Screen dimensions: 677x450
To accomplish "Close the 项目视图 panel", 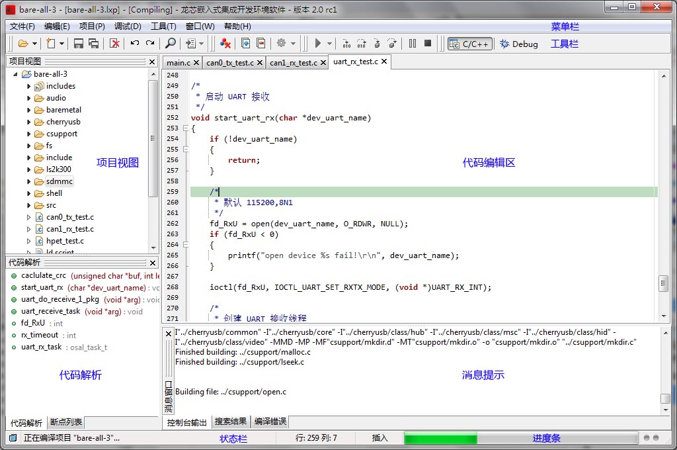I will click(152, 62).
